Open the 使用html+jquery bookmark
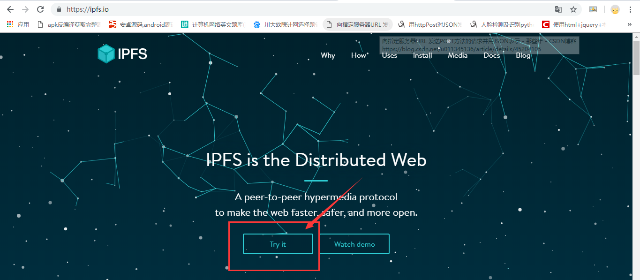 (x=574, y=24)
